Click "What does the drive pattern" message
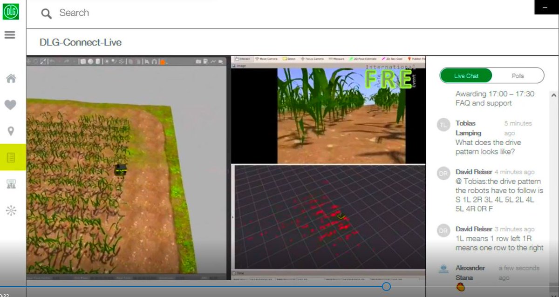The height and width of the screenshot is (297, 559). (488, 147)
